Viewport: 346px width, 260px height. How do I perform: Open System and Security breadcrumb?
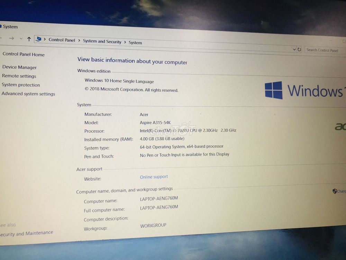point(102,41)
